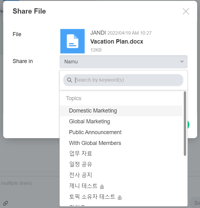Choose the 일정 공유 topic
Viewport: 200px width, 208px height.
point(81,164)
